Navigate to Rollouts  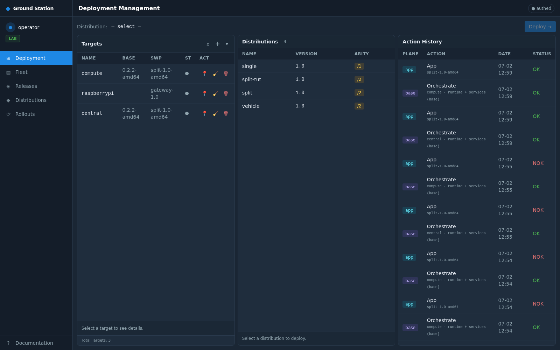pos(36,114)
